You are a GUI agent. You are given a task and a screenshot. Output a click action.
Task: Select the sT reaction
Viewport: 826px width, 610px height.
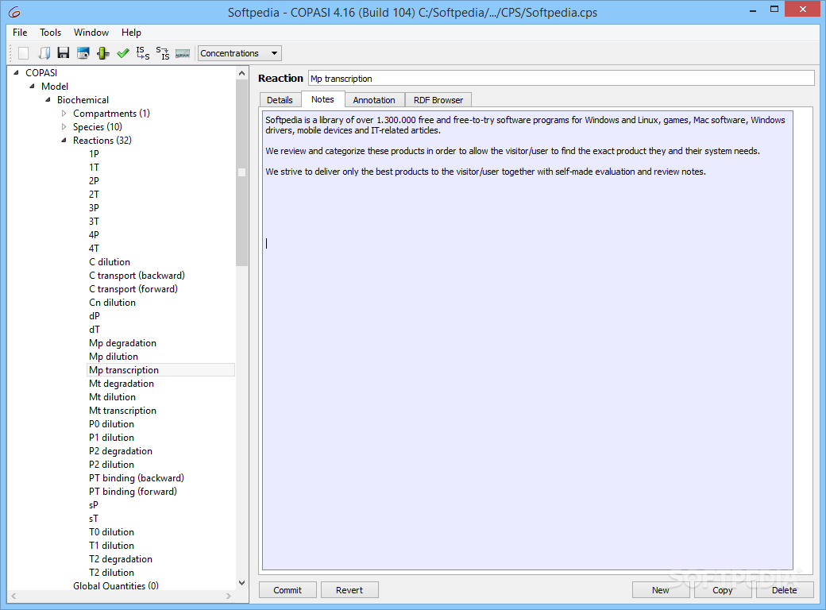[x=94, y=519]
